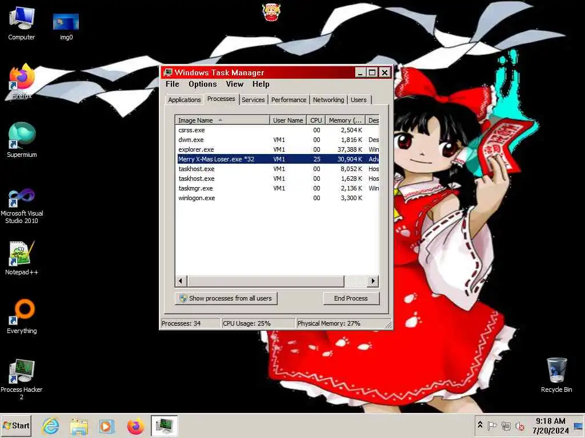The height and width of the screenshot is (438, 585).
Task: Launch Firefox from the desktop shortcut
Action: coord(22,81)
